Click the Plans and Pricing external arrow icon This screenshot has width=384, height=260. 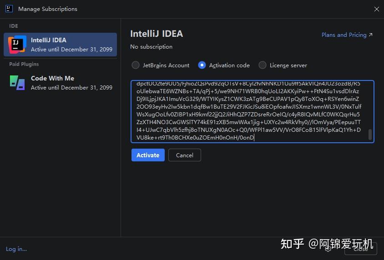370,35
